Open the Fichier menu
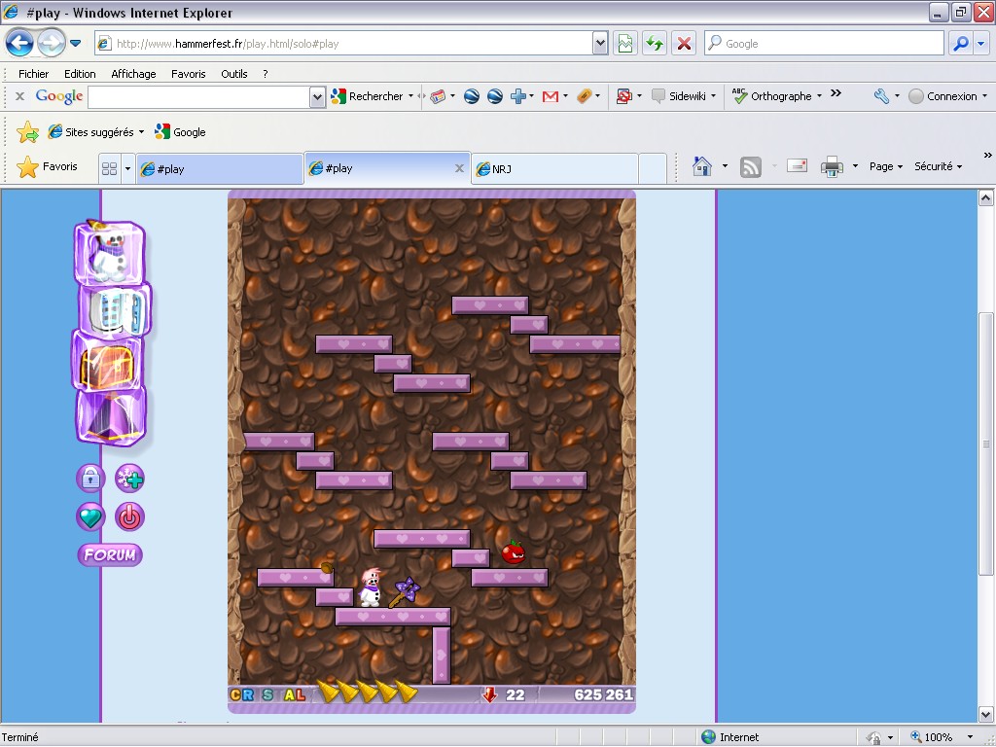Image resolution: width=996 pixels, height=747 pixels. pos(33,74)
